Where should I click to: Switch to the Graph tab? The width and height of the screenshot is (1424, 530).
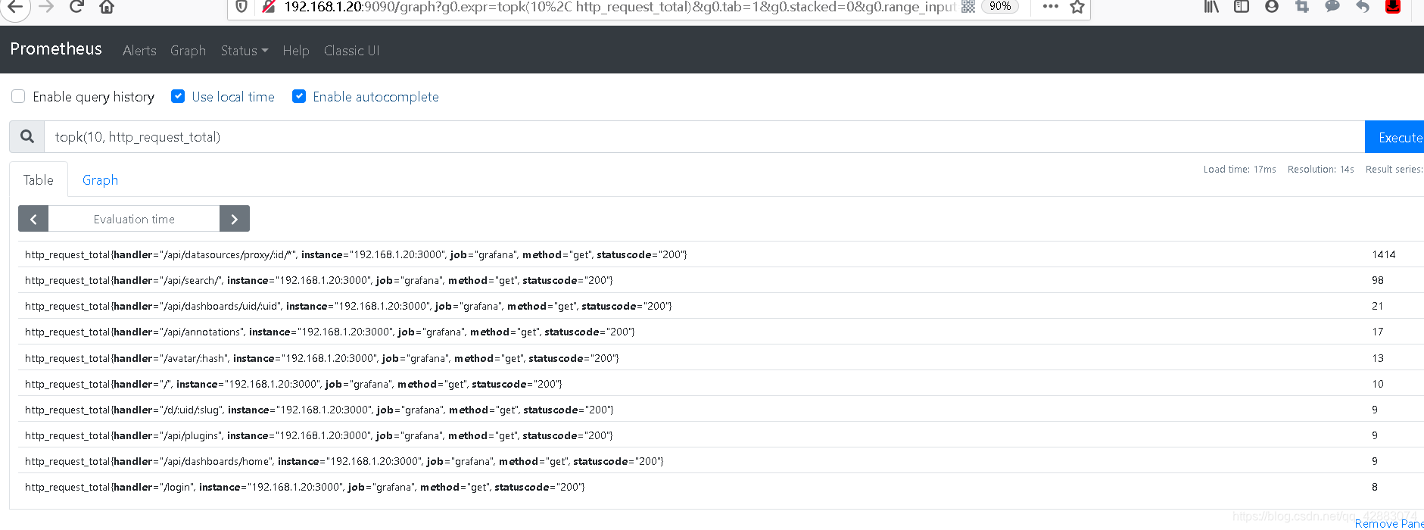point(100,180)
